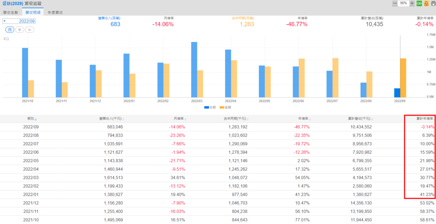Click the blue 2022/03 current-period bar
This screenshot has width=436, height=224.
point(194,69)
